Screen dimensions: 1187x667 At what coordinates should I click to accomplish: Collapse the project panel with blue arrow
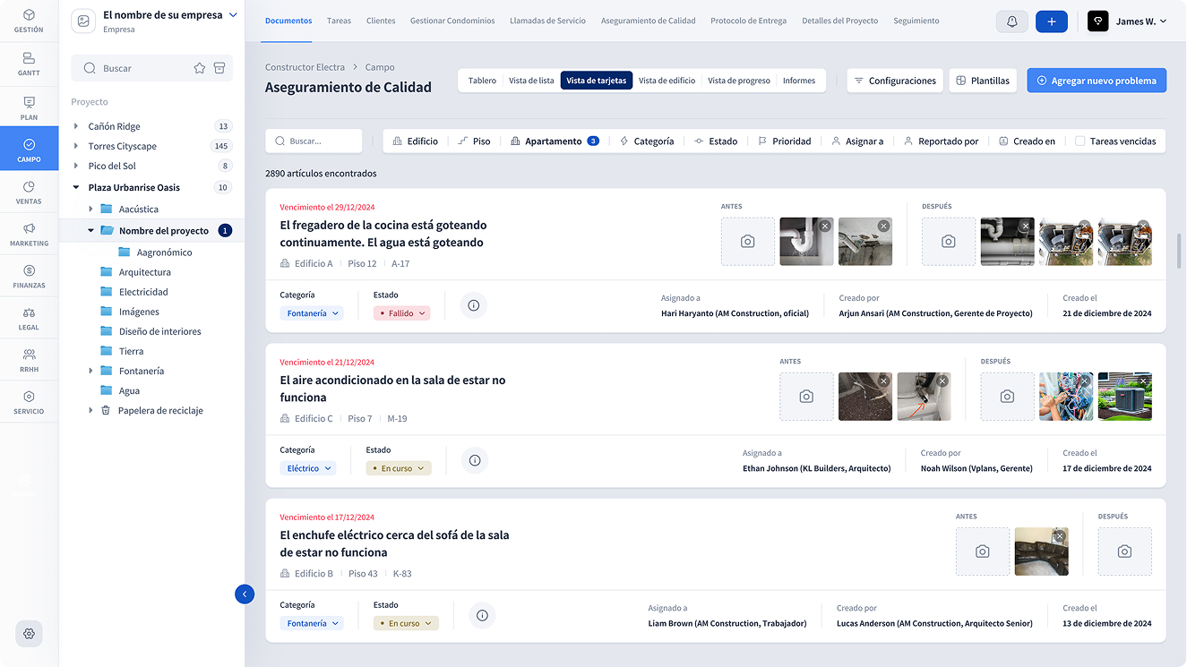[245, 594]
